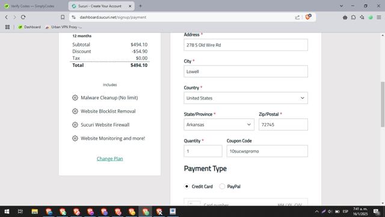Click Malware Cleanup (No limit) text

click(109, 98)
